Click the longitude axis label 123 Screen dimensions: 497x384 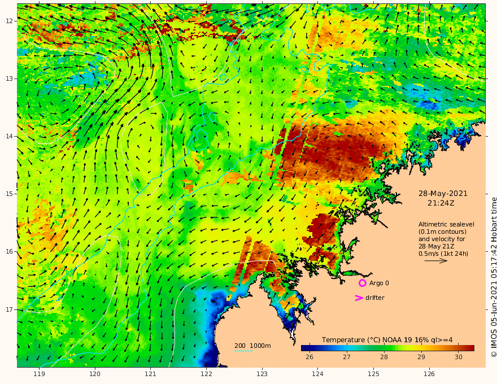click(x=262, y=374)
